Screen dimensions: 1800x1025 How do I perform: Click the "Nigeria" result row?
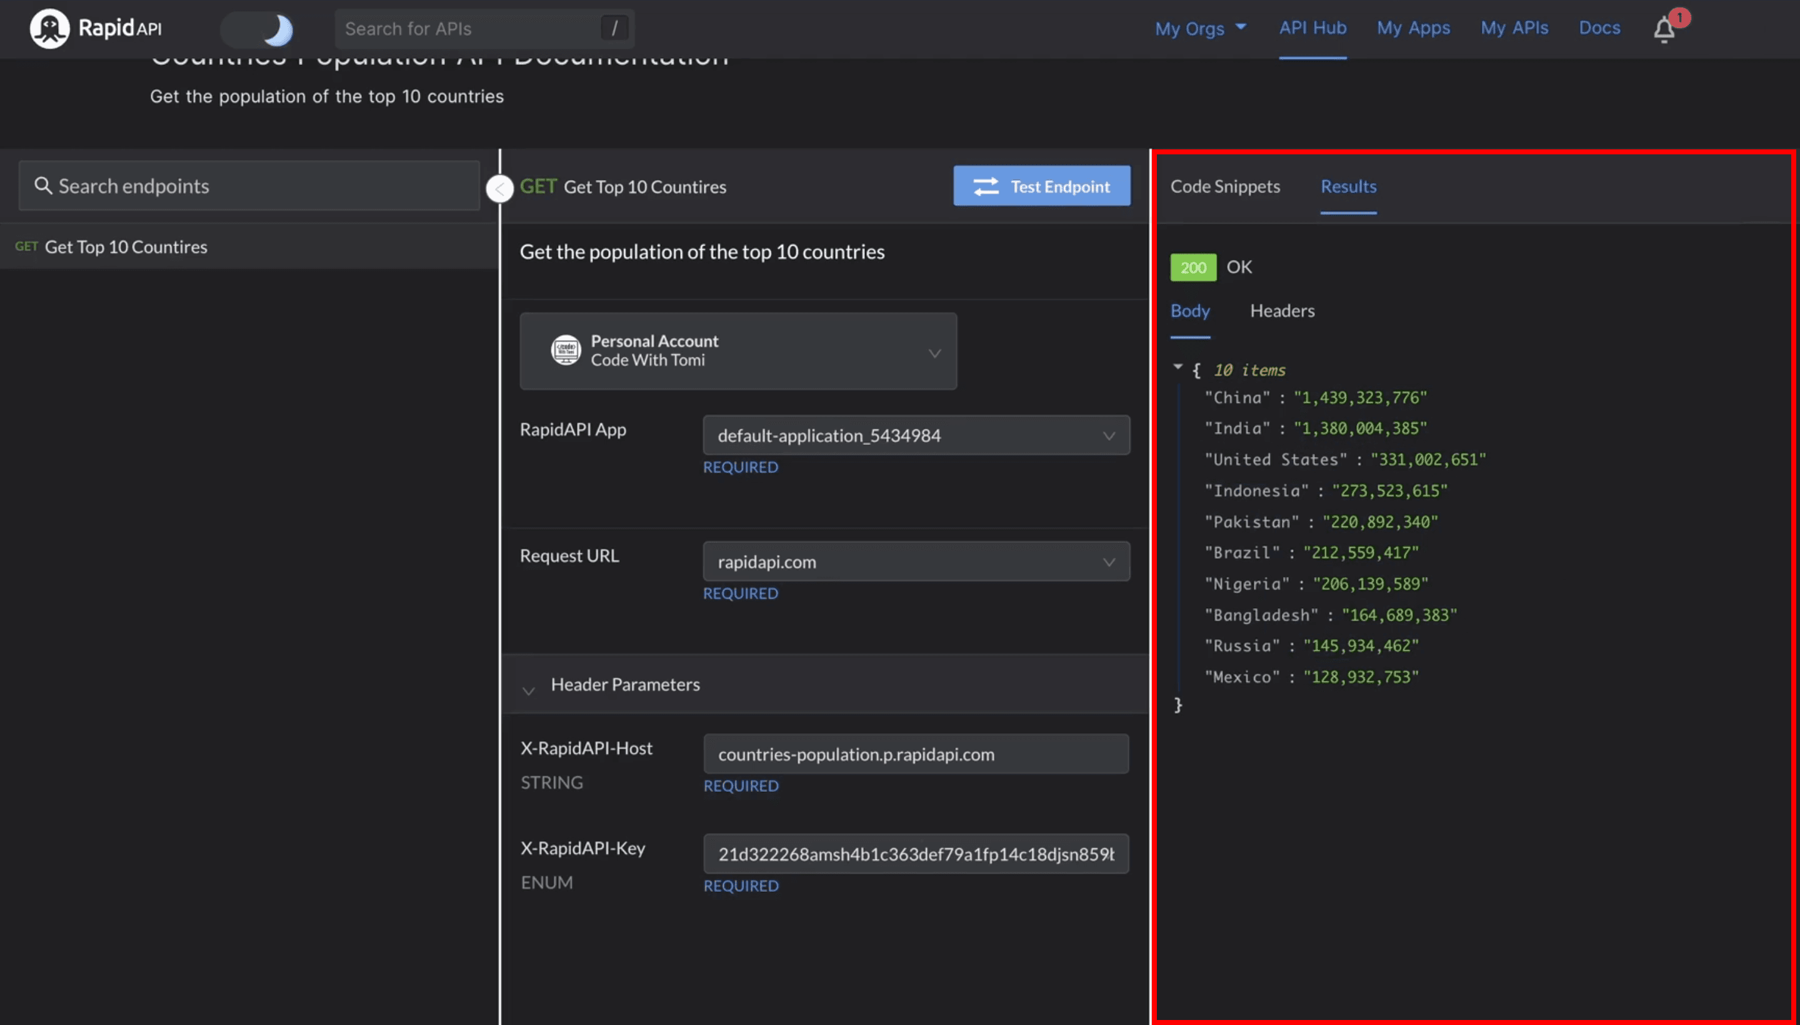tap(1316, 584)
